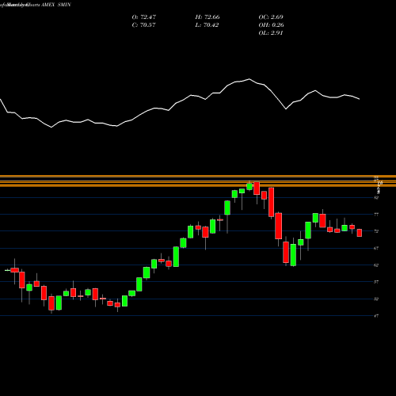Click the OH: 0.26 reading
Screen dimensions: 396x396
click(272, 25)
